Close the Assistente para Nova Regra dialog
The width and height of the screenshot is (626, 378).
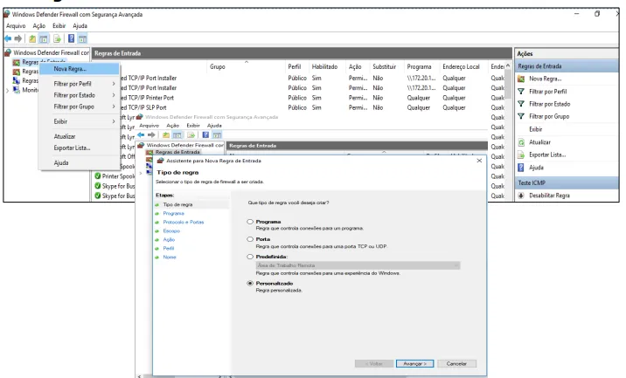point(479,161)
